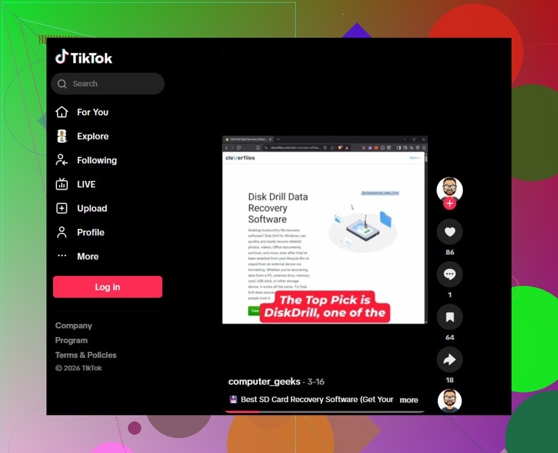Expand the Program footer section
The image size is (558, 453).
coord(71,340)
